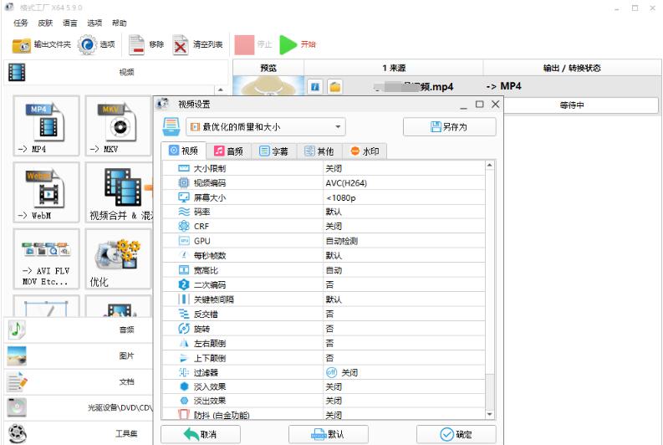Image resolution: width=663 pixels, height=445 pixels.
Task: Switch to the 水印 tab
Action: tap(365, 151)
